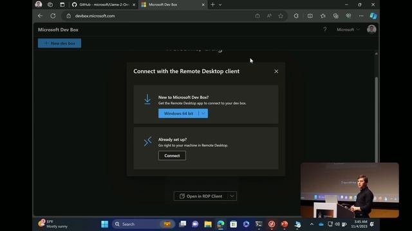Click the presenter video thumbnail
412x231 pixels.
[x=350, y=190]
